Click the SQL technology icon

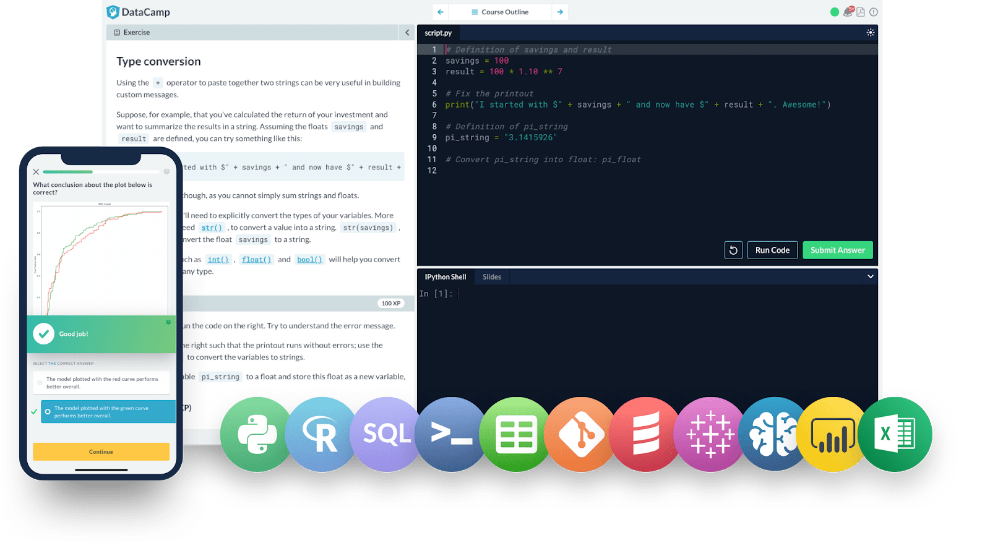coord(387,434)
